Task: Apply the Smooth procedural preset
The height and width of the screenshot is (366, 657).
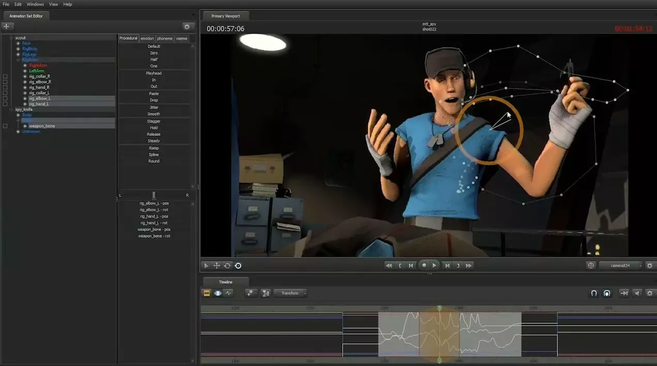Action: pyautogui.click(x=154, y=114)
